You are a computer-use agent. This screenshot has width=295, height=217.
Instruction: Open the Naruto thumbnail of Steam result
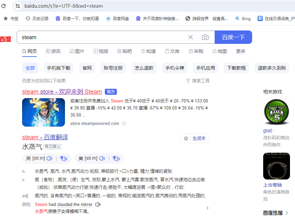[x=44, y=113]
